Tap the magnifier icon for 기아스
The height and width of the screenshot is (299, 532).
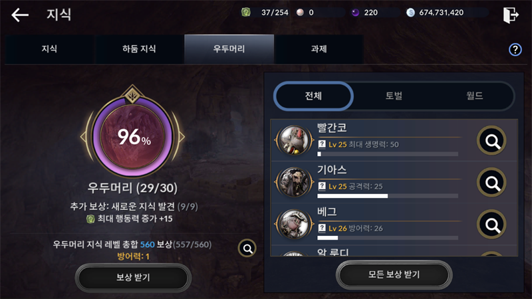point(491,182)
